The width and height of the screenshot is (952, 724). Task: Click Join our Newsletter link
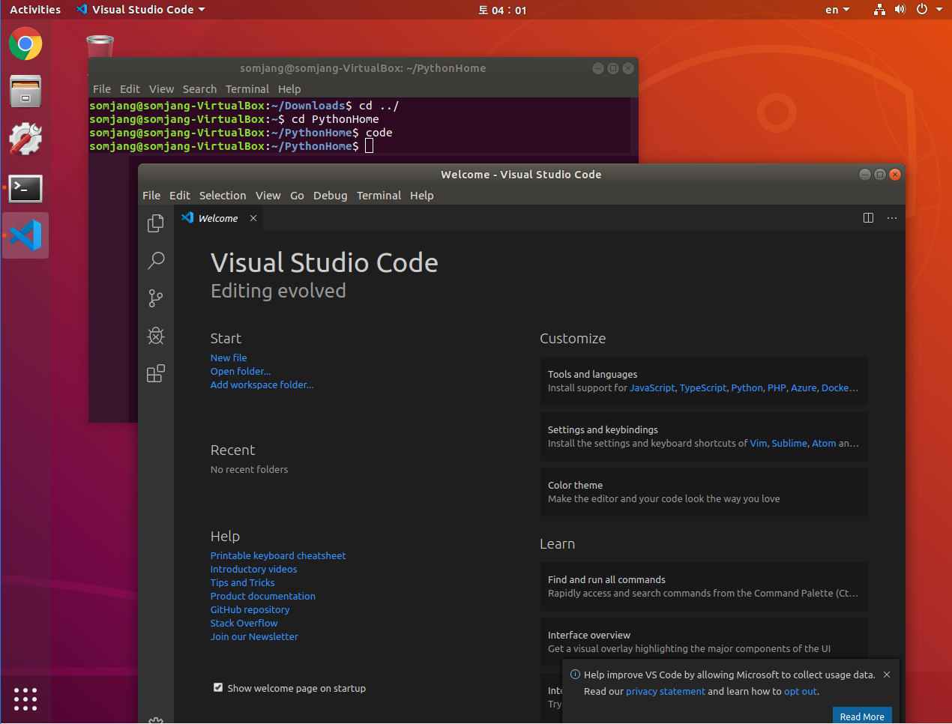255,637
